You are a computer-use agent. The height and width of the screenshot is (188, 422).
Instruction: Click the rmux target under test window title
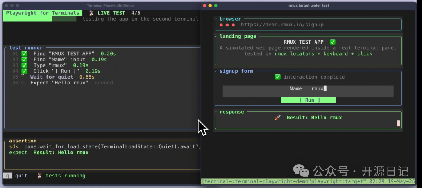tap(309, 5)
